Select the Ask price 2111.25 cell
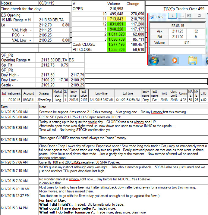Screen dimensions: 208x215 tap(178, 31)
